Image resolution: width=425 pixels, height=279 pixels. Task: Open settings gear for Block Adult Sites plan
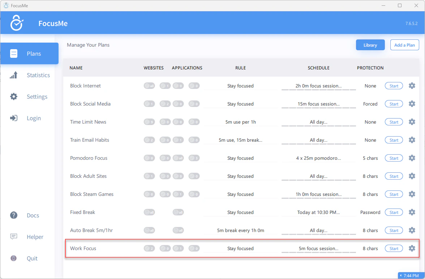tap(412, 176)
